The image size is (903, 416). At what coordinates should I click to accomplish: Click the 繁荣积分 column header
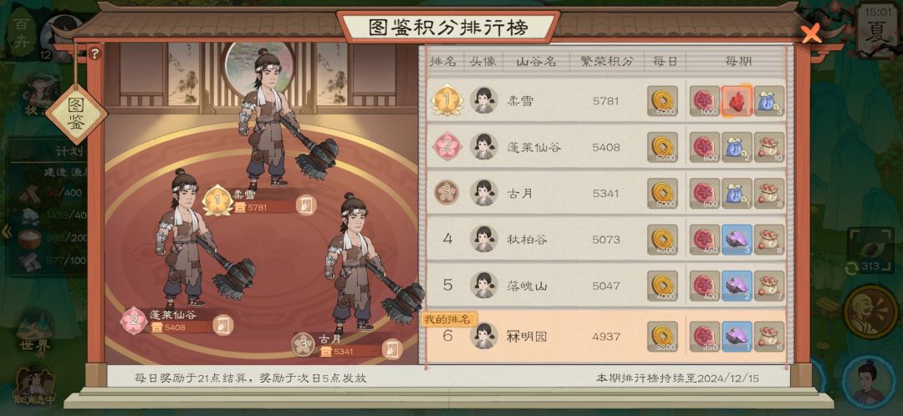(x=606, y=61)
